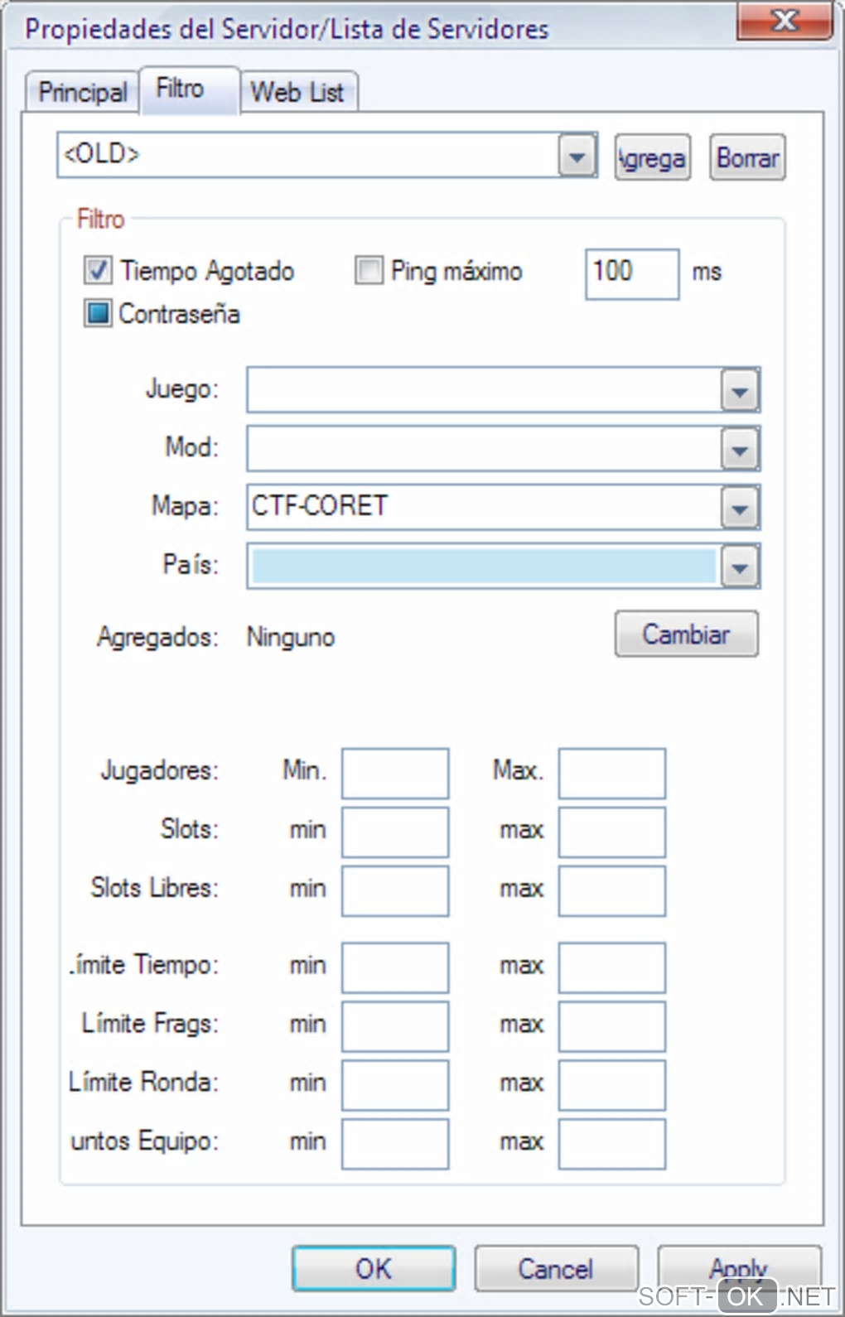The height and width of the screenshot is (1317, 845).
Task: Switch to the Principal tab
Action: coord(82,92)
